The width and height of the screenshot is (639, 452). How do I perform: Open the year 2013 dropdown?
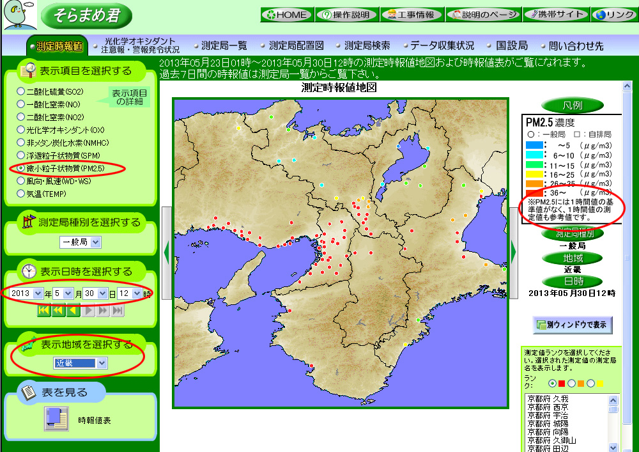(x=26, y=293)
